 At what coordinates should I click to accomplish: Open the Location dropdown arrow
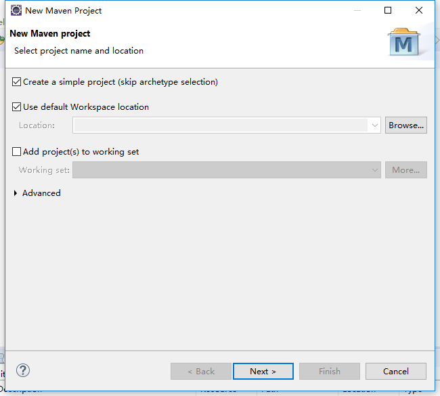tap(374, 125)
